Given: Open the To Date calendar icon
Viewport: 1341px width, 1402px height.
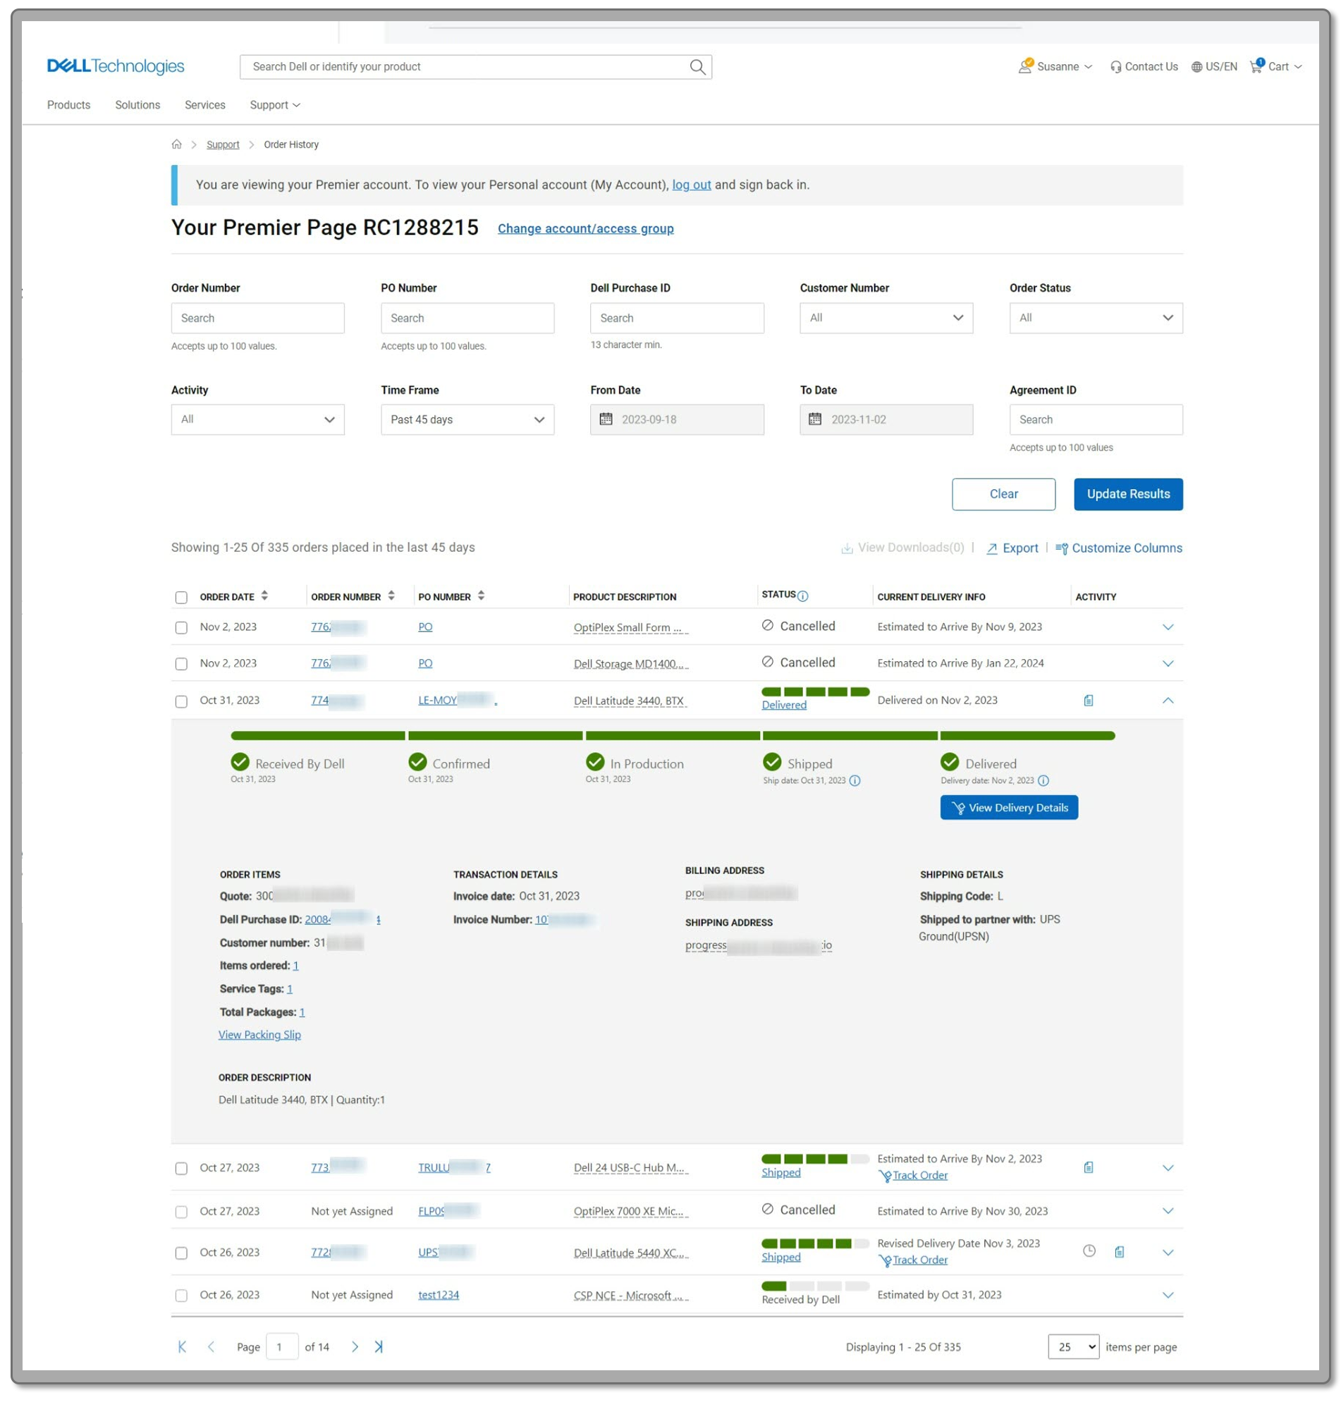Looking at the screenshot, I should 815,419.
